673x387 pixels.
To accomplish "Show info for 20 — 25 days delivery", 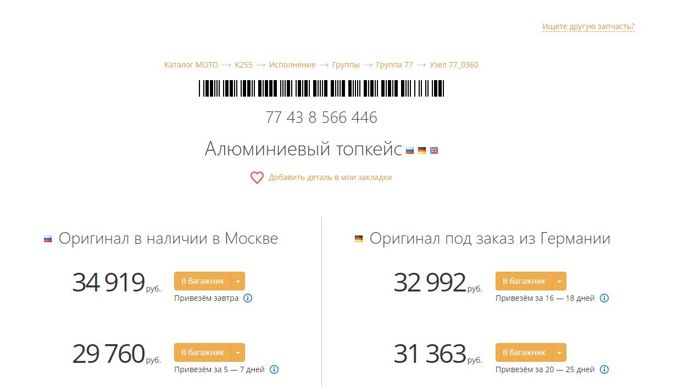I will point(604,370).
